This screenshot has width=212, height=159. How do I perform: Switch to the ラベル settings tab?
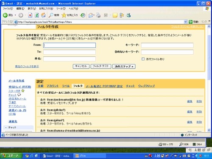click(66, 86)
